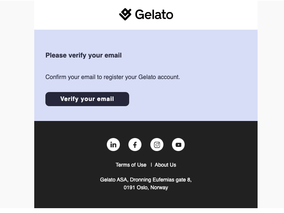Click the word "email" in the bold heading
The image size is (284, 213).
113,55
